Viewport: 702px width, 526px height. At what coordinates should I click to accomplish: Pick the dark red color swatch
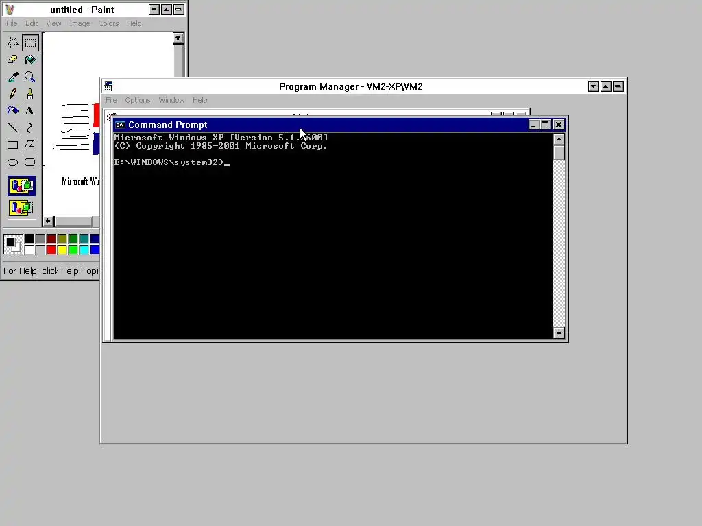click(51, 239)
